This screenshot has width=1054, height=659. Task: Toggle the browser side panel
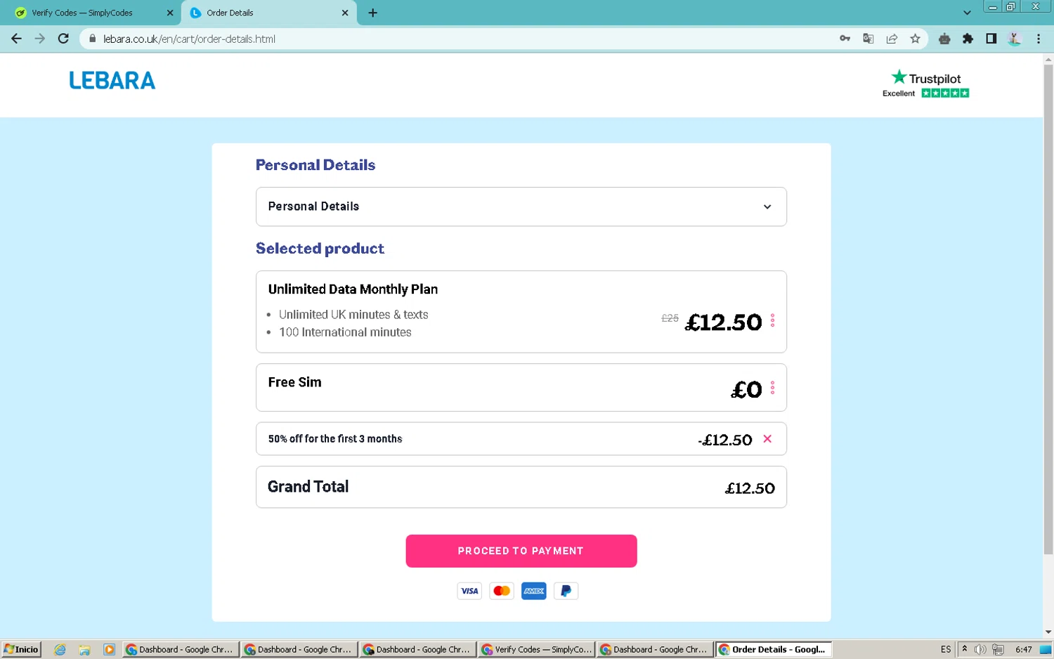click(x=991, y=39)
